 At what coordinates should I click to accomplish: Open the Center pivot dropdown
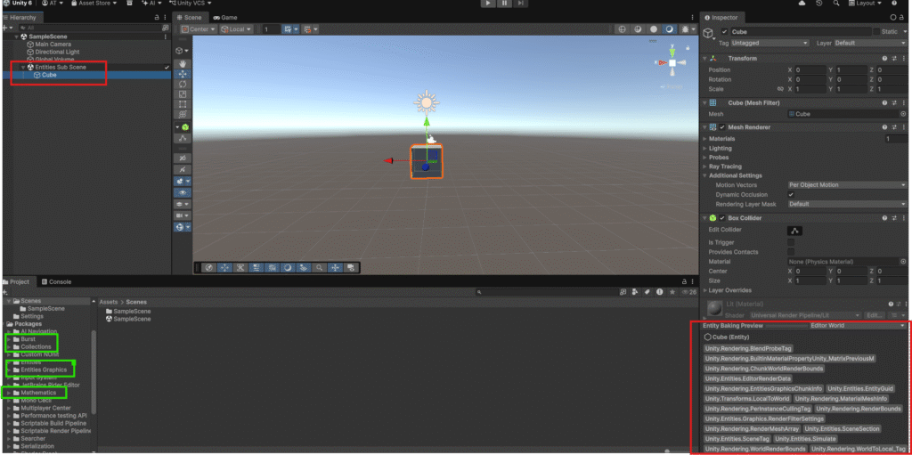(199, 29)
